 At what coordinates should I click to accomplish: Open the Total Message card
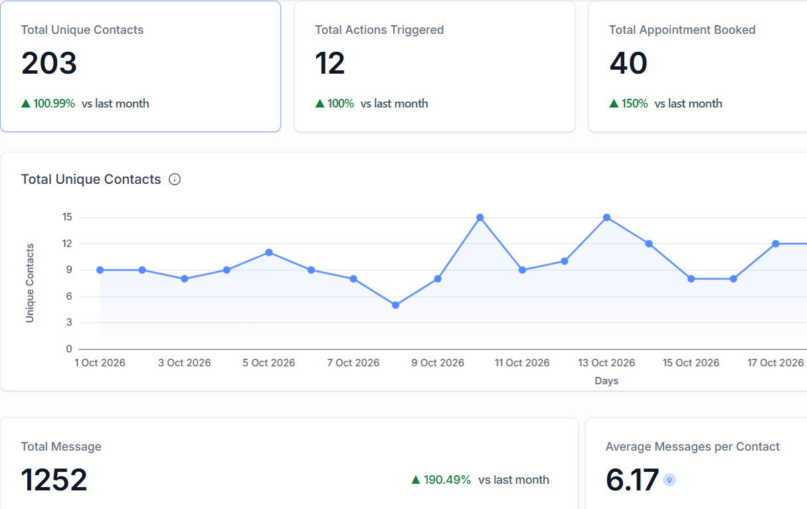[289, 463]
